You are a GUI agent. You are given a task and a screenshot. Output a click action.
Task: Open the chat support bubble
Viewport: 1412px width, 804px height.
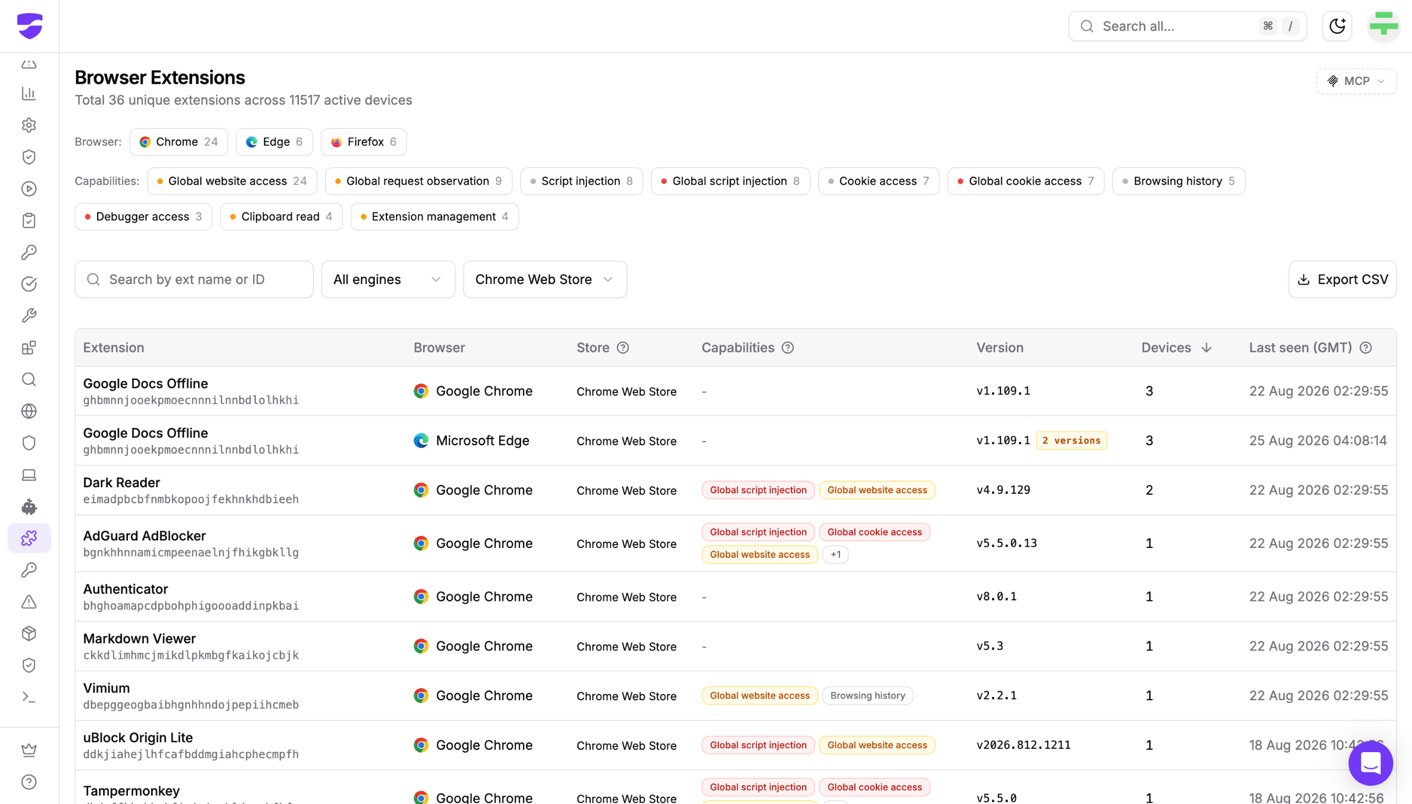click(1371, 763)
